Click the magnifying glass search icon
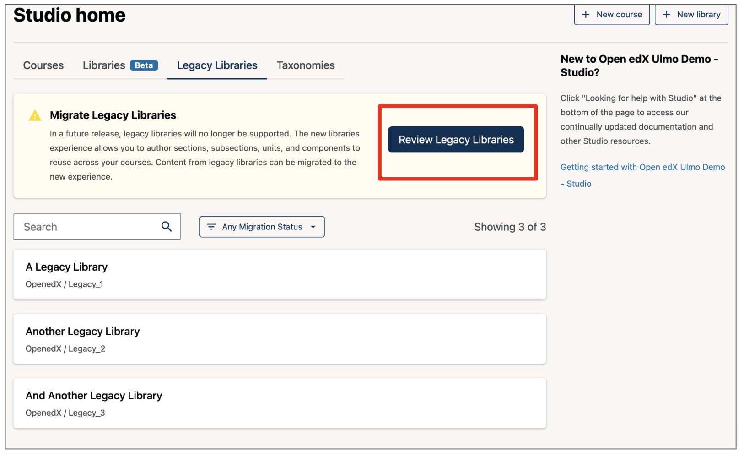Viewport: 744px width, 457px height. point(166,226)
